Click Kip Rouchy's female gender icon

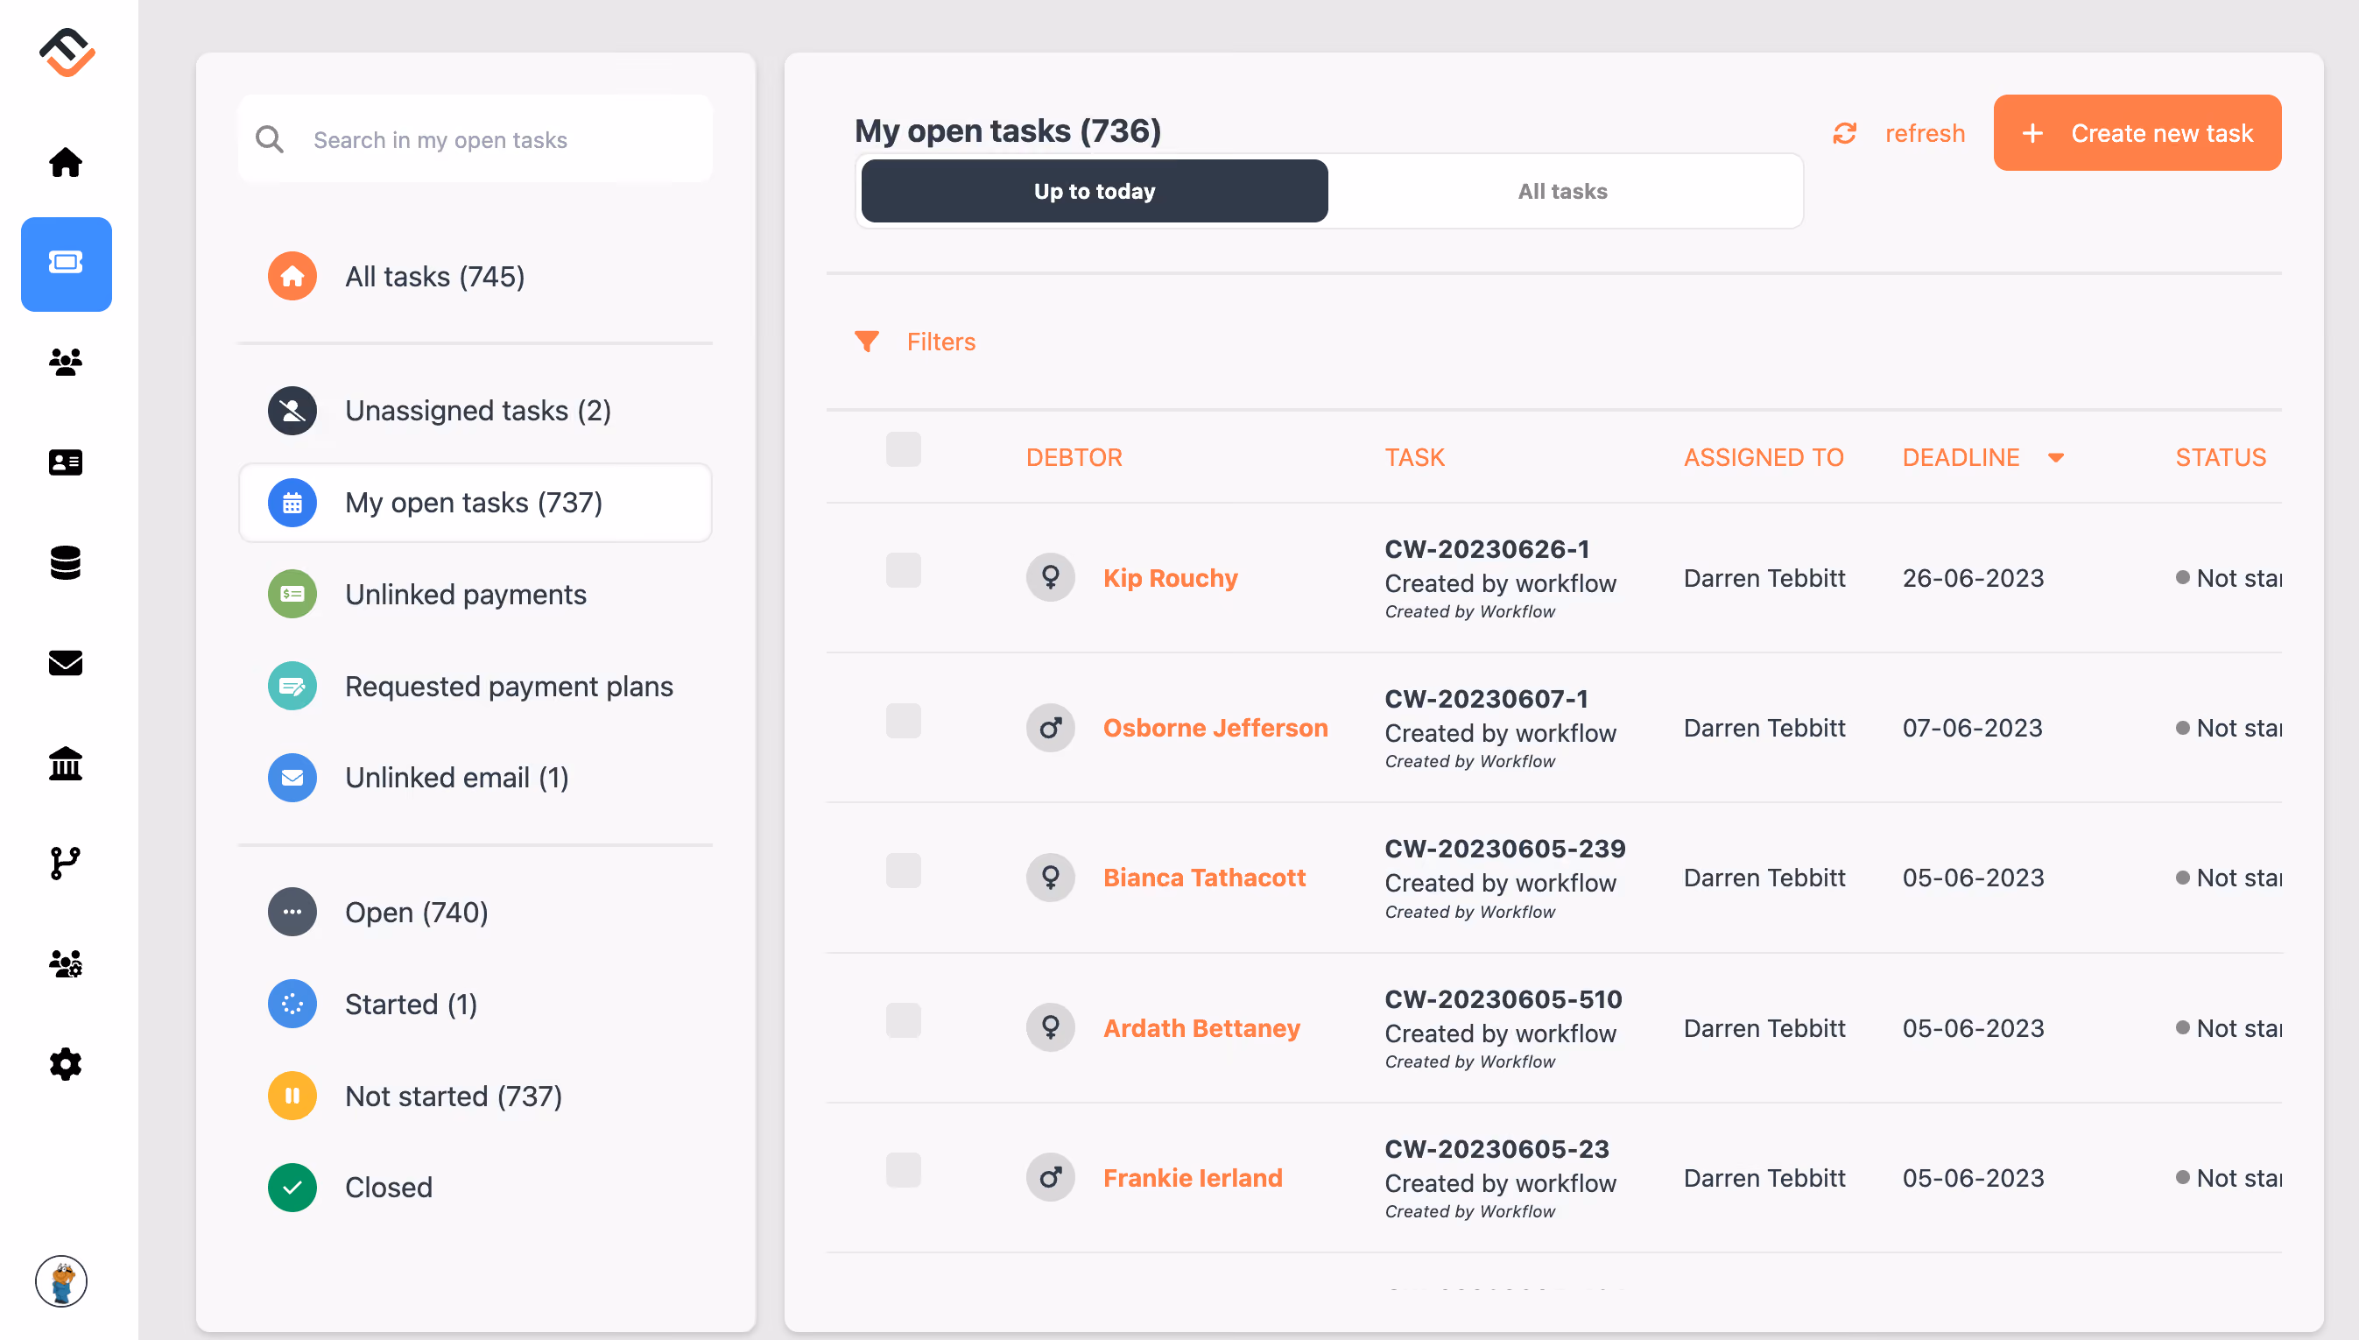pyautogui.click(x=1051, y=578)
